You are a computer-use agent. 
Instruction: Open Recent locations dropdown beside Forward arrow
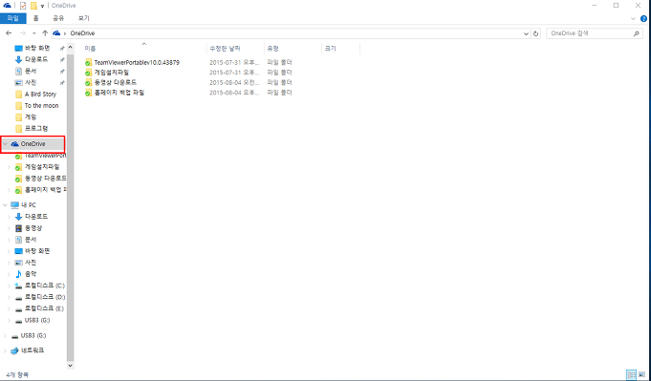[x=34, y=33]
